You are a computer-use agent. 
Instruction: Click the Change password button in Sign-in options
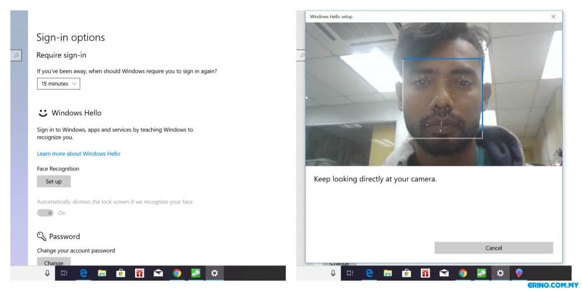(54, 262)
